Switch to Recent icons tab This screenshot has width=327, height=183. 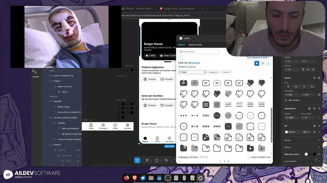195,45
